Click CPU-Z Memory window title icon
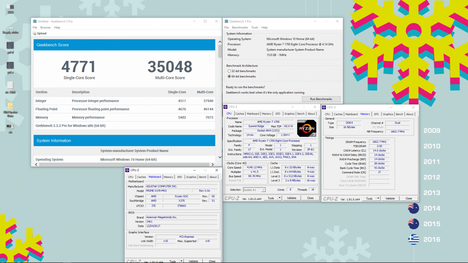 click(x=324, y=107)
